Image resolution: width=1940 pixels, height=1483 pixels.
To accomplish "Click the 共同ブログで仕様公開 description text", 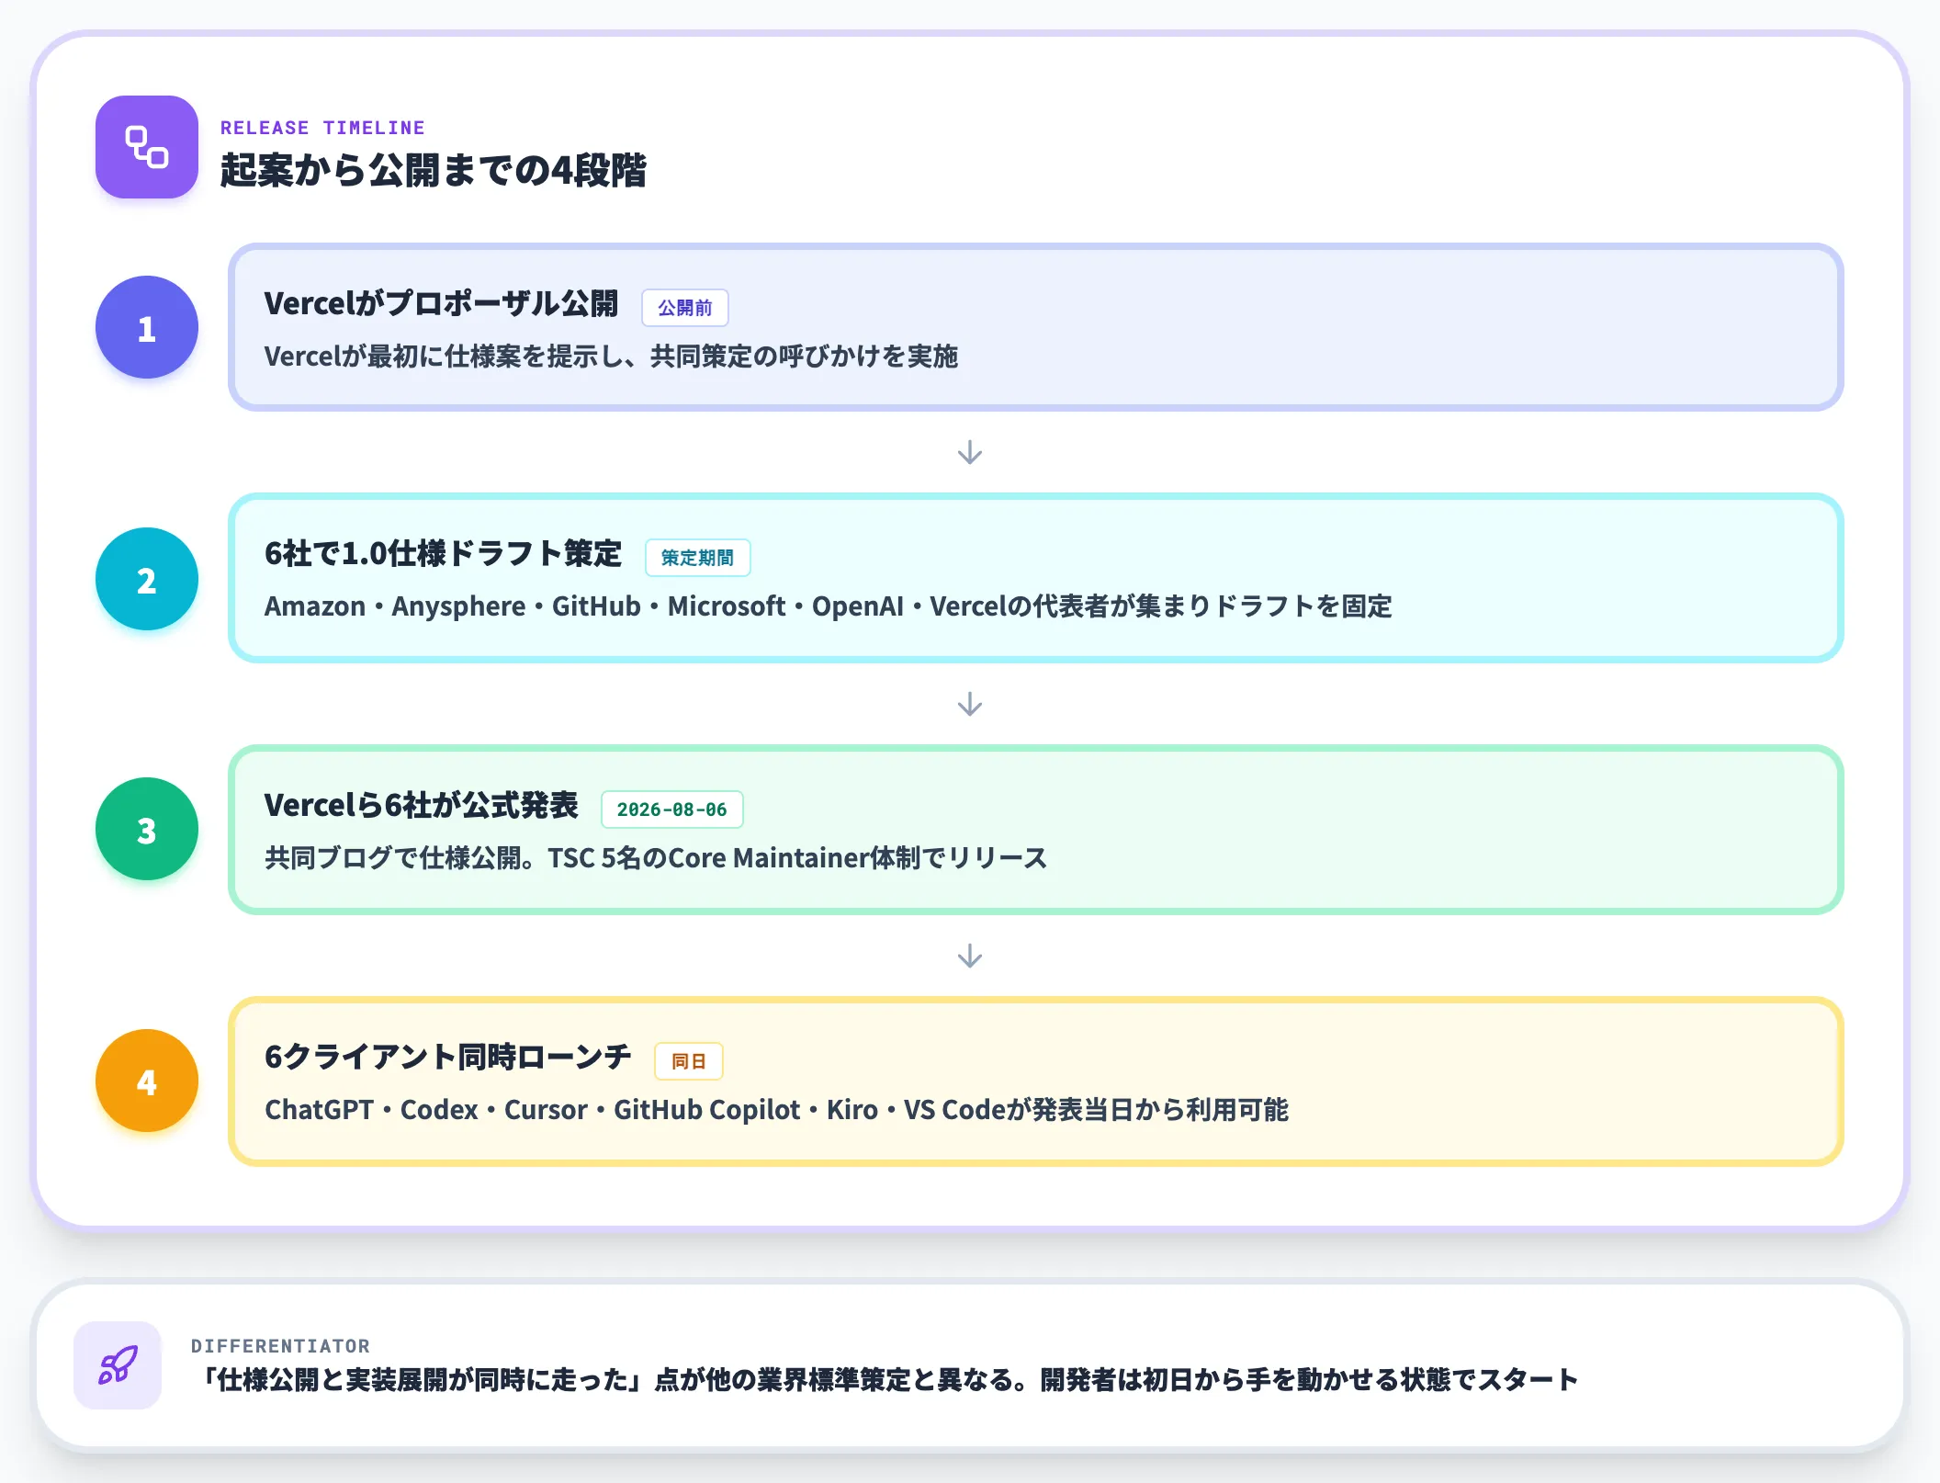I will coord(656,858).
